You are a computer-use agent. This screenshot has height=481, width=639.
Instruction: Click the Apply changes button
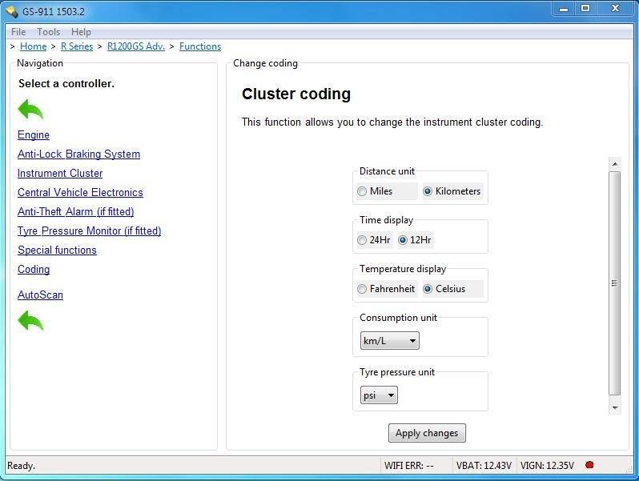coord(427,432)
